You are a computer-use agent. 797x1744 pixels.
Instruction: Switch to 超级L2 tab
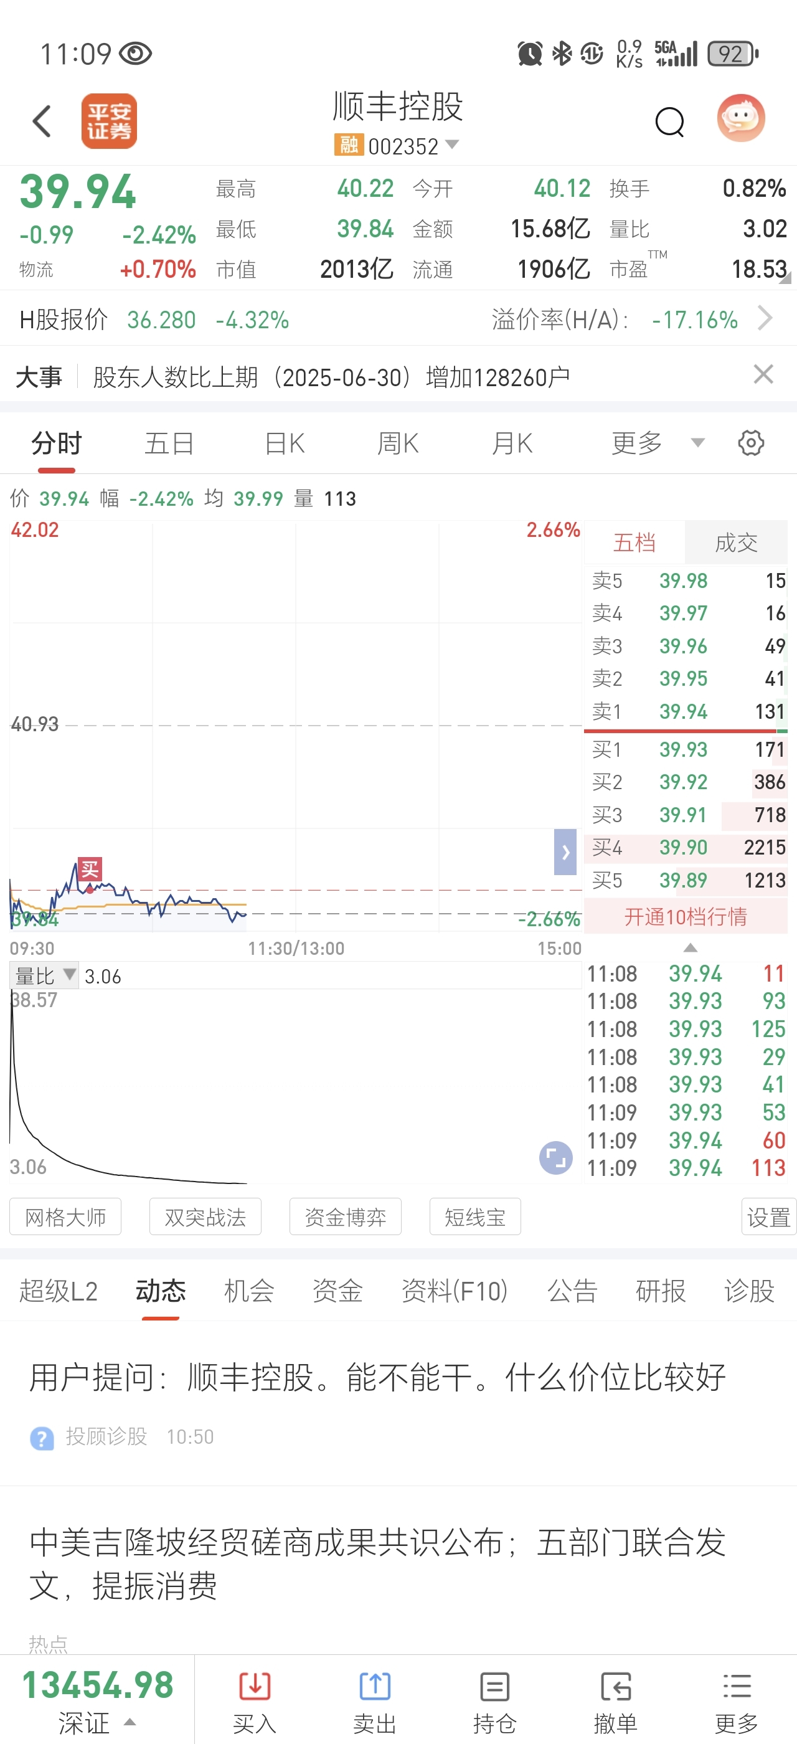58,1291
